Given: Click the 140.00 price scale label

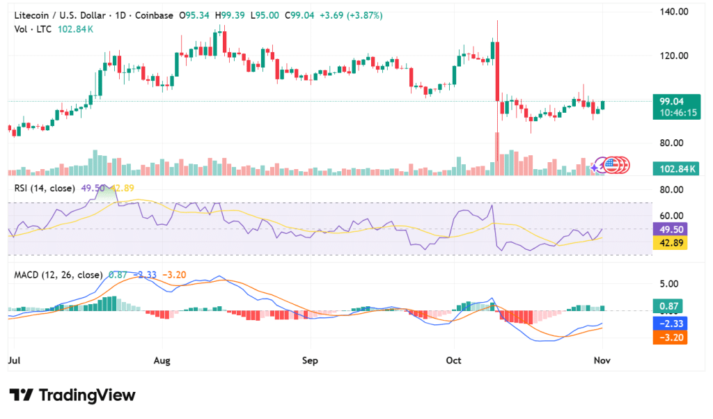Looking at the screenshot, I should coord(673,12).
